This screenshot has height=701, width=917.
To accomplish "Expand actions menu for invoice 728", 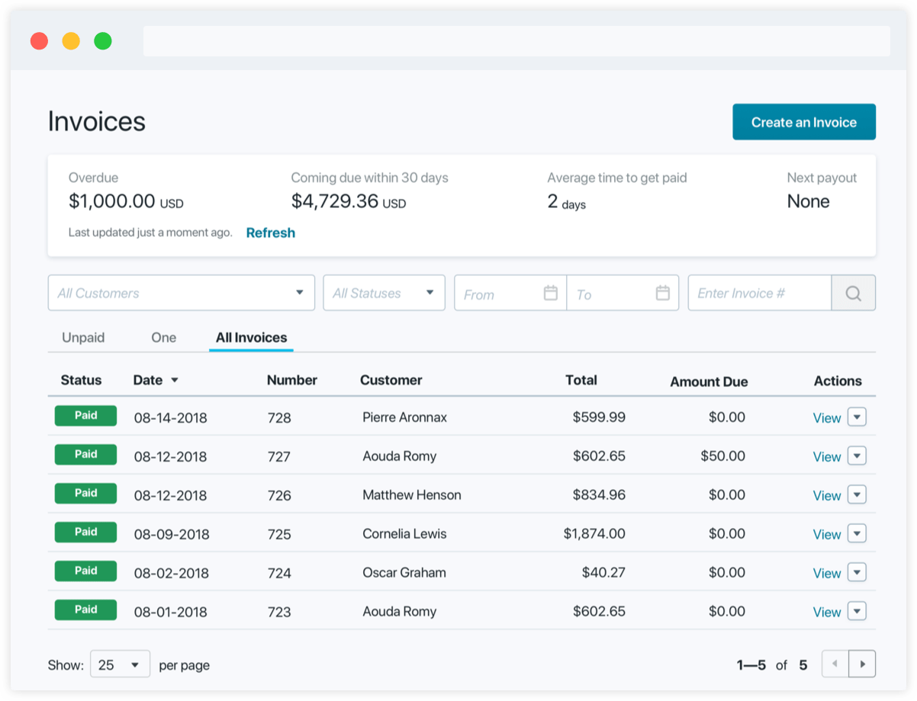I will pyautogui.click(x=857, y=418).
